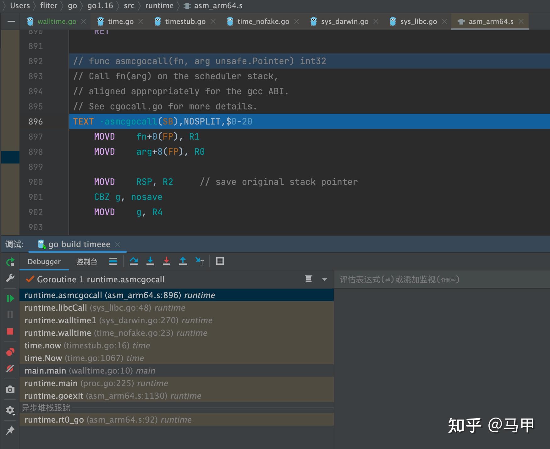Click the Step Out debugger icon
550x449 pixels.
(x=183, y=261)
